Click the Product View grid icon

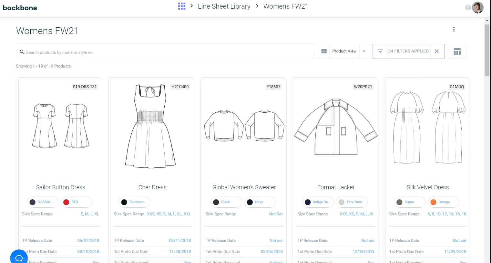tap(324, 51)
